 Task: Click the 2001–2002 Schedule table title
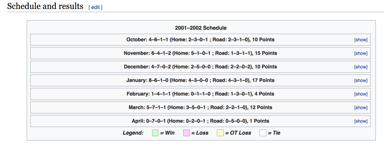201,28
